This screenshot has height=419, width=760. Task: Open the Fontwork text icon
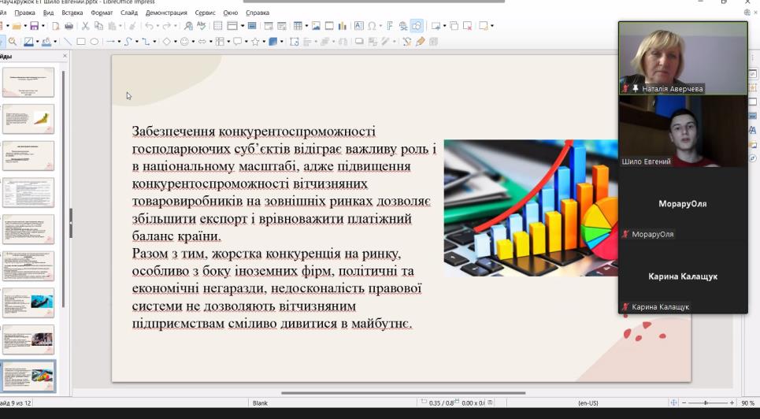(x=389, y=26)
